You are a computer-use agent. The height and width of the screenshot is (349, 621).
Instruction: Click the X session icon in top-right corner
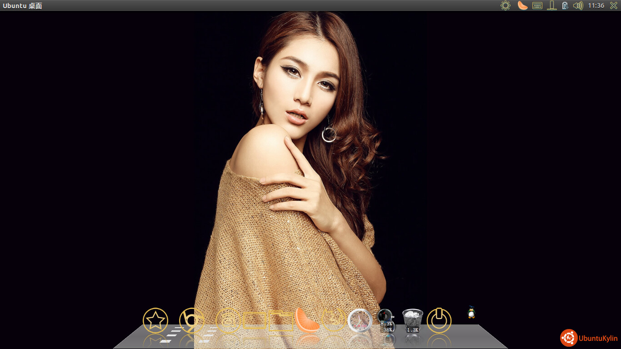[613, 5]
